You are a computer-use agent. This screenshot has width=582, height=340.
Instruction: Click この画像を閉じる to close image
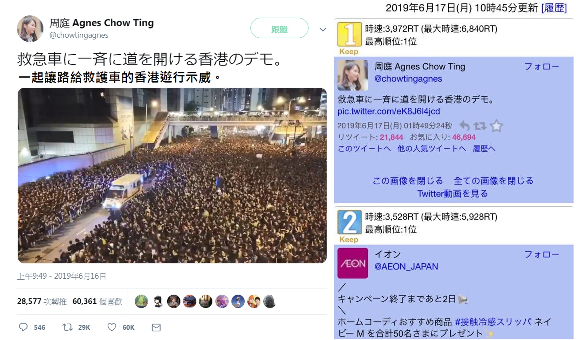coord(408,181)
